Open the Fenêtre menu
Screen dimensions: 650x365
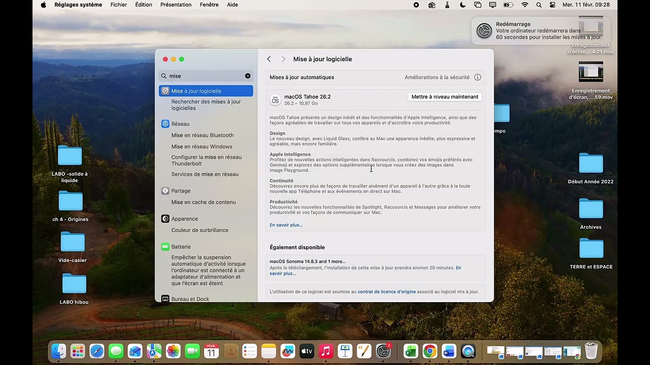[209, 5]
